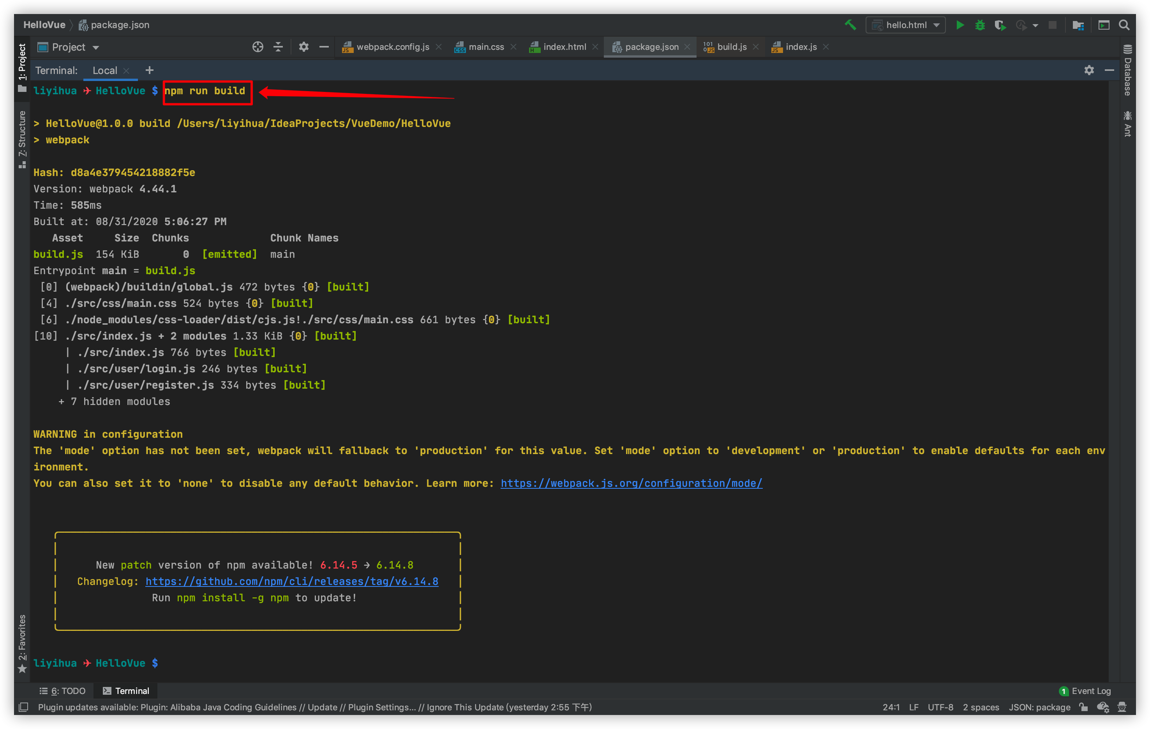This screenshot has height=729, width=1150.
Task: Switch to the build.js editor tab
Action: [x=731, y=47]
